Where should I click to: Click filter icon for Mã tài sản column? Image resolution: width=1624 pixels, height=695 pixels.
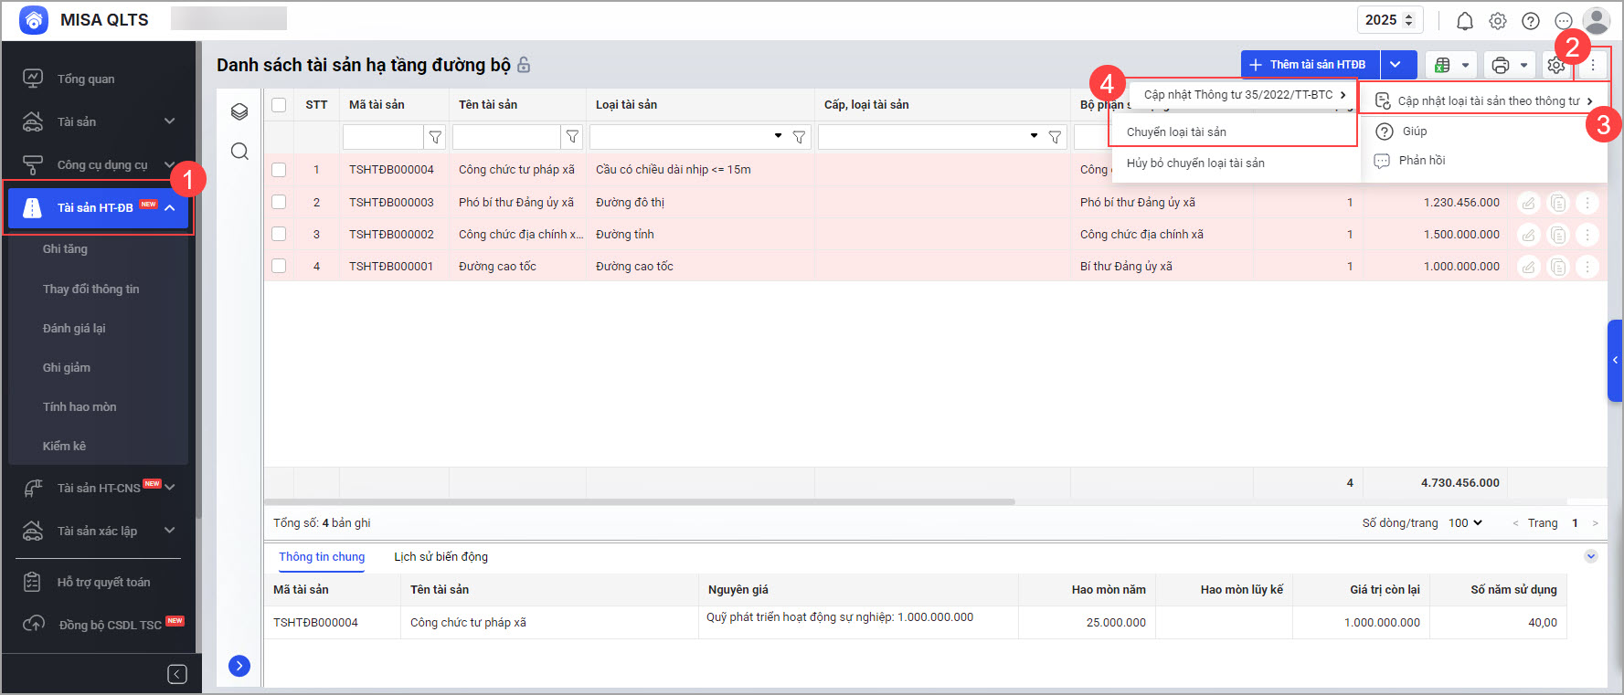point(435,137)
